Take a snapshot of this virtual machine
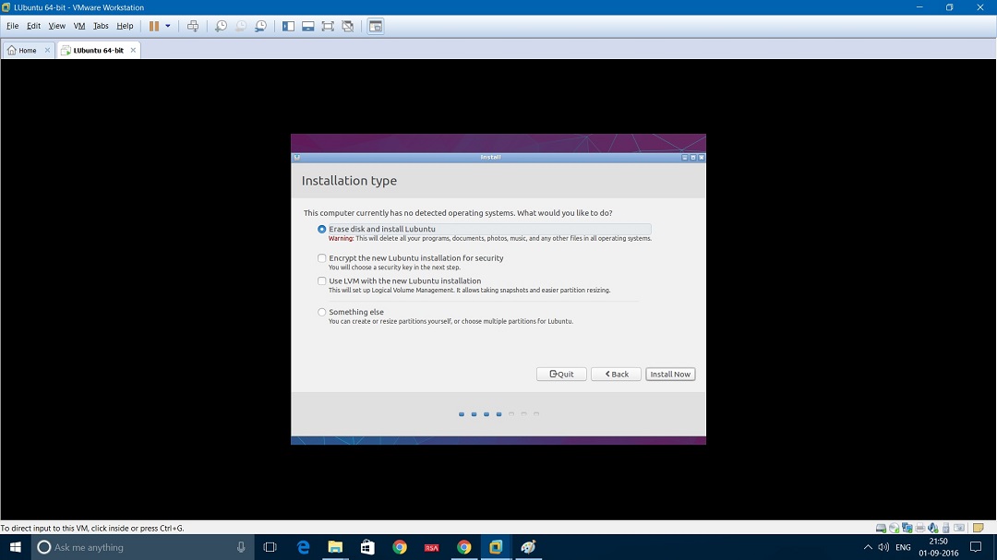 [221, 26]
